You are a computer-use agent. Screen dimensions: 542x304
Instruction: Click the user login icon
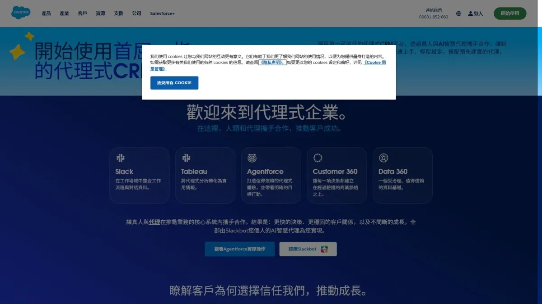tap(471, 14)
